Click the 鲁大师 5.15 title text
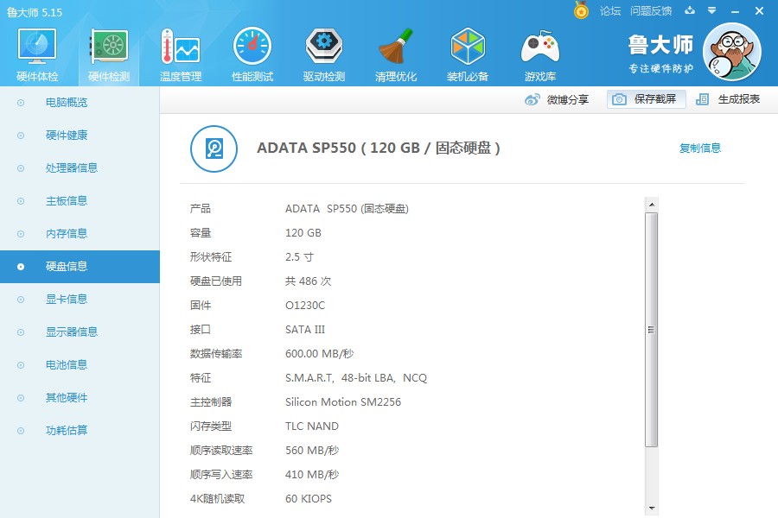 (x=35, y=12)
